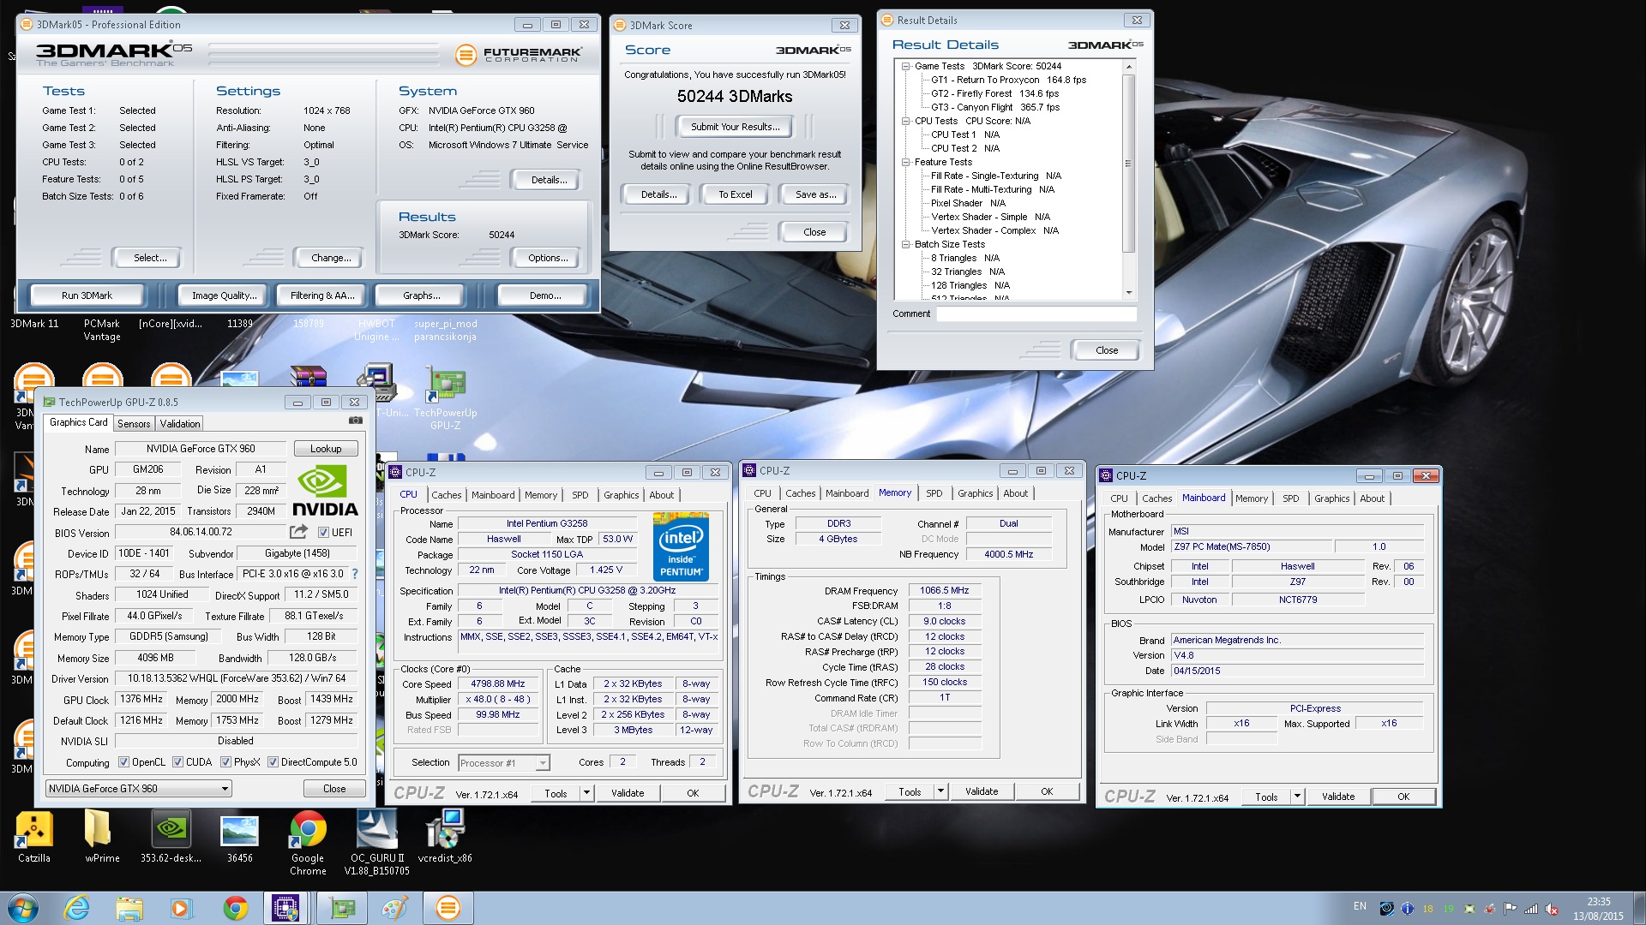Click the Result Details vertical scrollbar thumb
This screenshot has width=1646, height=925.
point(1128,163)
